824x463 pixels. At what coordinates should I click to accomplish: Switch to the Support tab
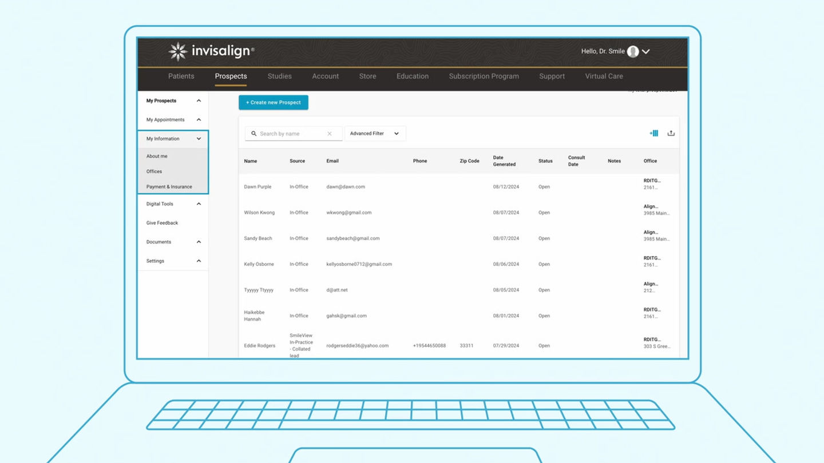[552, 76]
